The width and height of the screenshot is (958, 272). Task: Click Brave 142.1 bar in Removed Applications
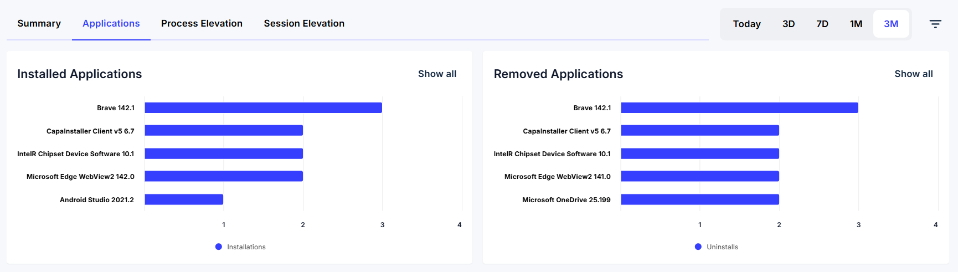coord(739,107)
